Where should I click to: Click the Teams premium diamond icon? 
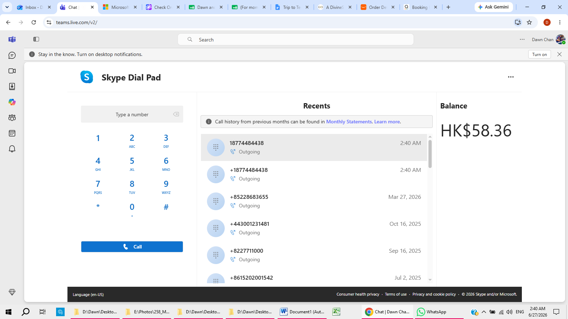pyautogui.click(x=12, y=292)
